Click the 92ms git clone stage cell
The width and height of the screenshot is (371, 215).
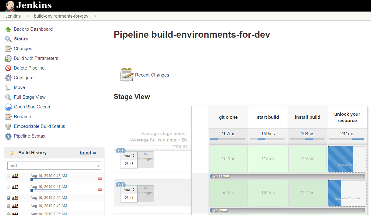[228, 193]
